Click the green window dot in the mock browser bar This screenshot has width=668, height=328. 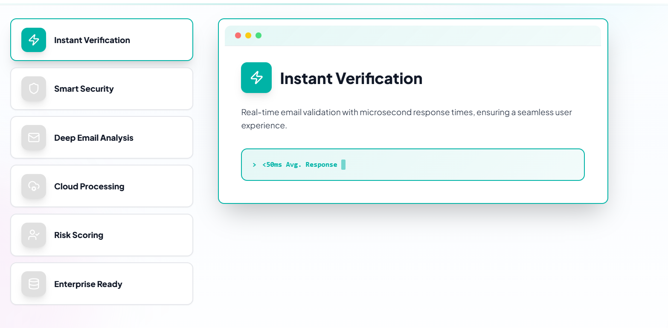point(258,36)
